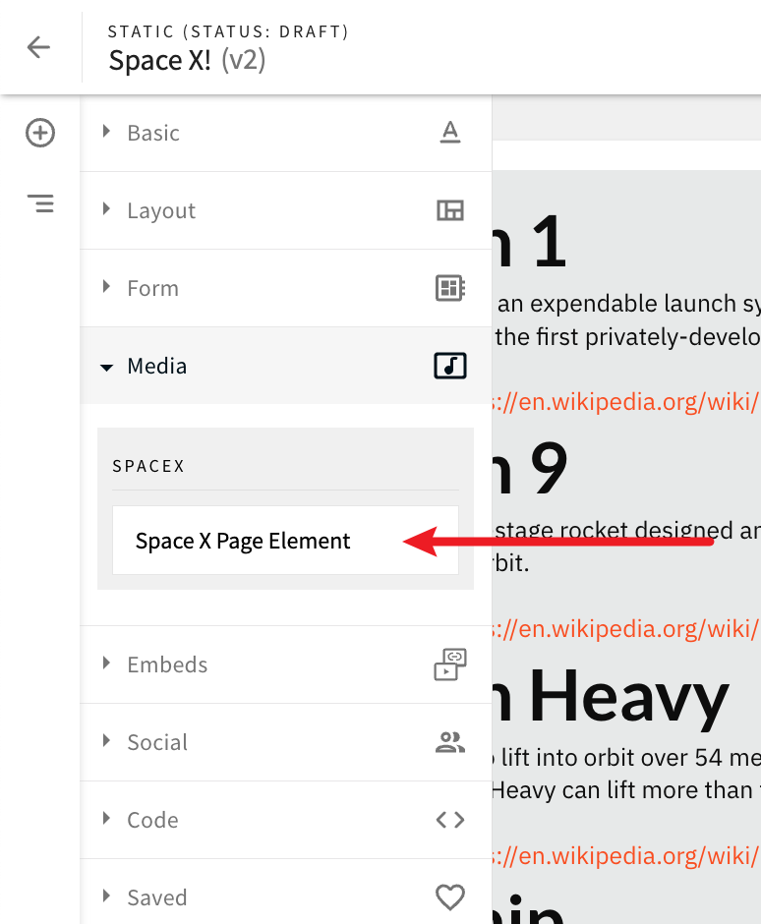
Task: Click the Embeds video embed icon
Action: click(x=449, y=664)
